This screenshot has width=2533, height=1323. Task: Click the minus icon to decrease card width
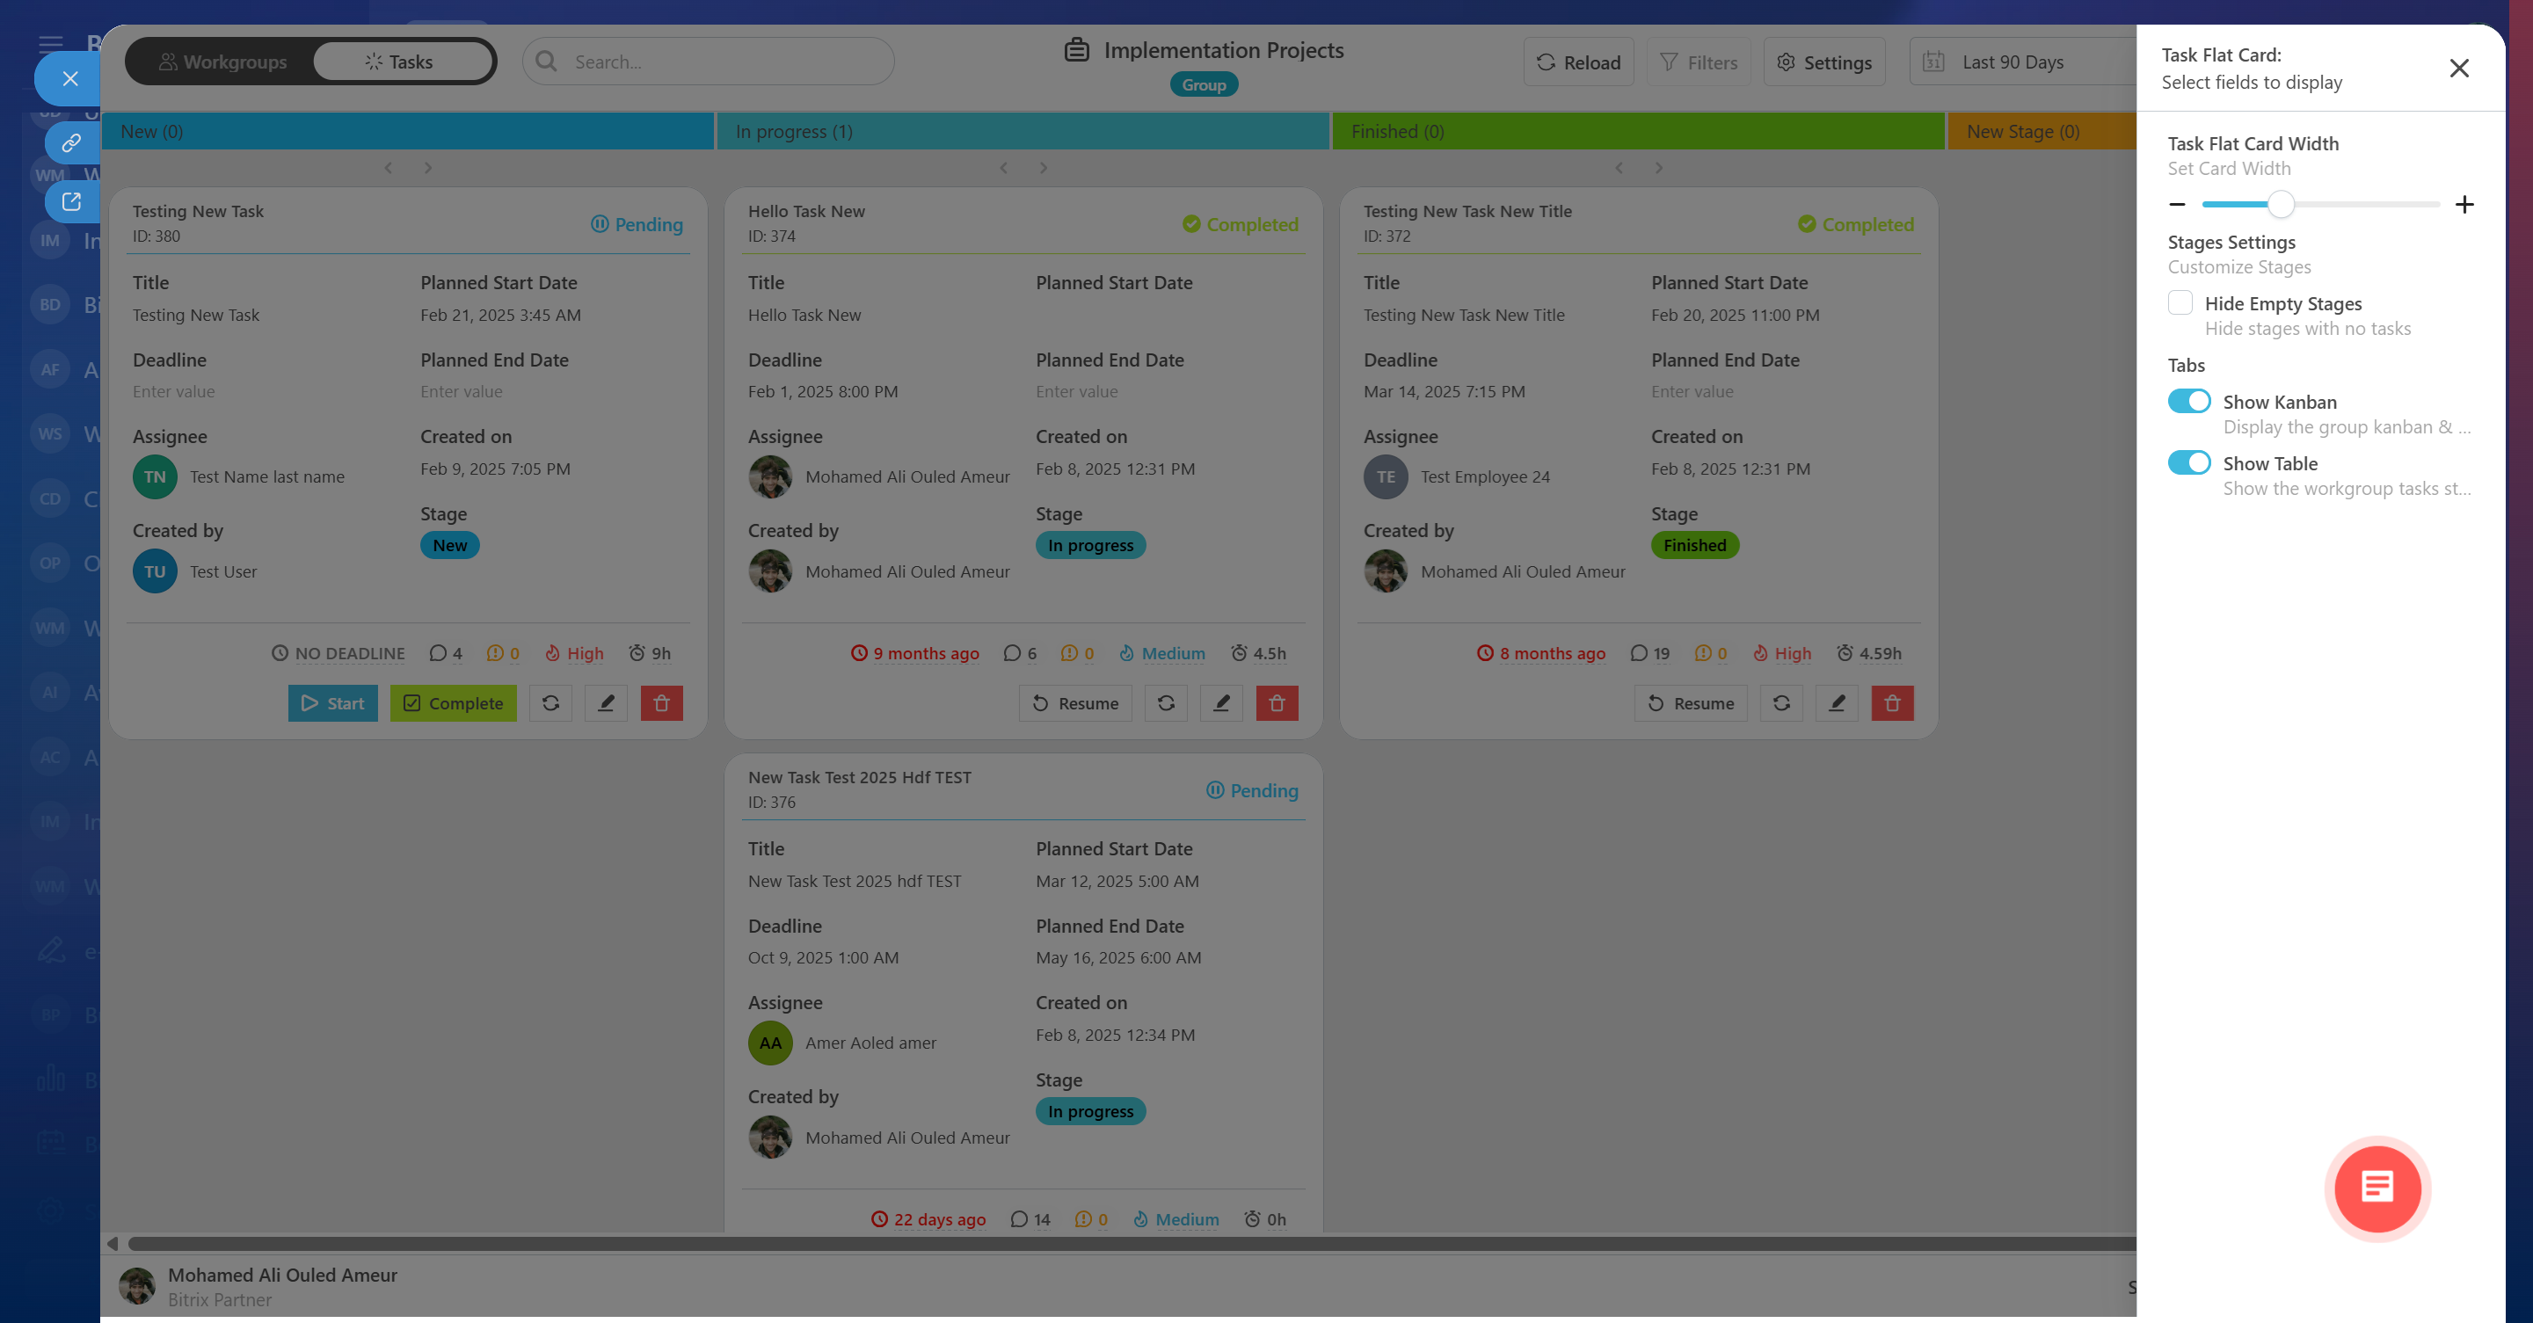(x=2177, y=205)
